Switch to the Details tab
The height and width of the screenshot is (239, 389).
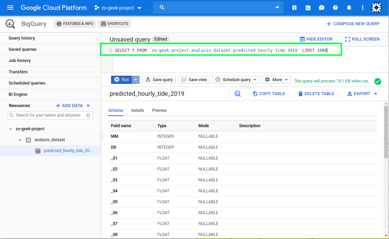coord(138,110)
